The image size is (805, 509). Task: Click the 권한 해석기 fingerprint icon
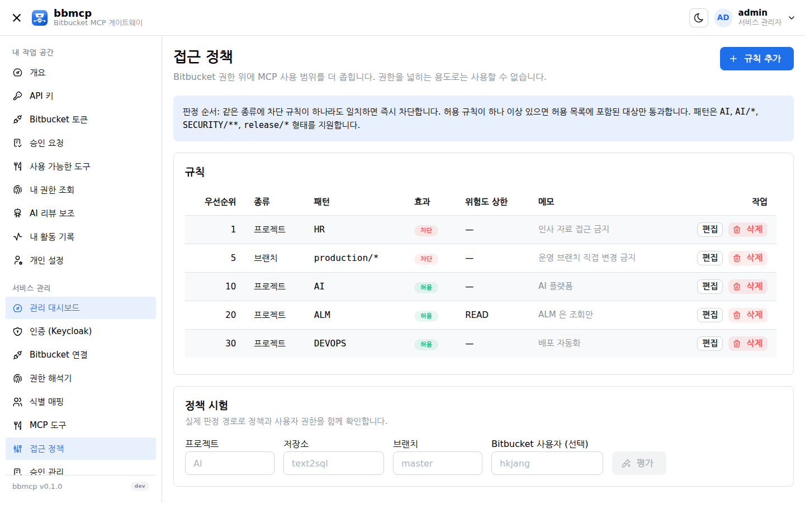coord(18,378)
